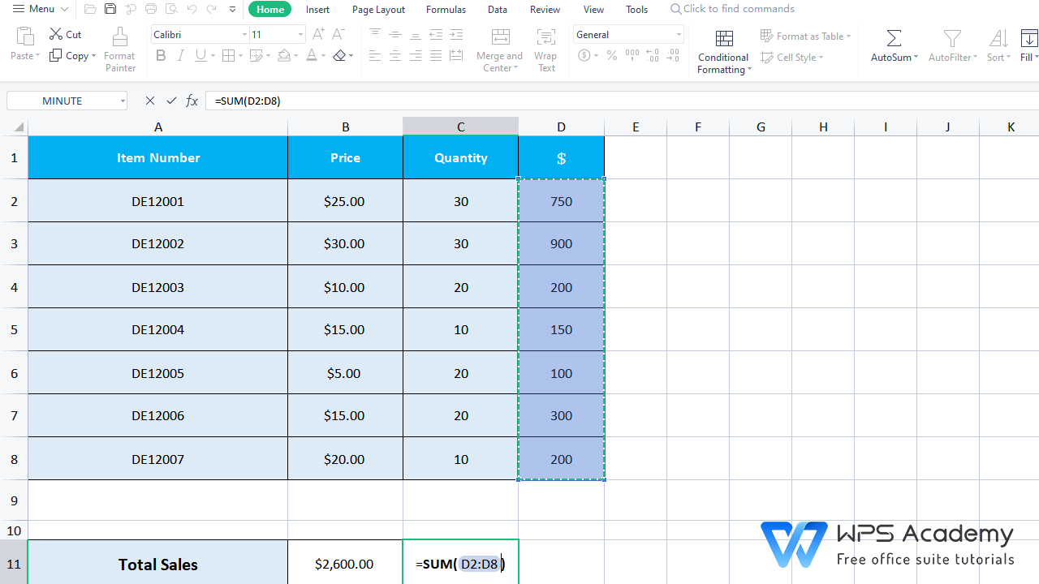Select the column C header
Image resolution: width=1039 pixels, height=584 pixels.
tap(460, 127)
